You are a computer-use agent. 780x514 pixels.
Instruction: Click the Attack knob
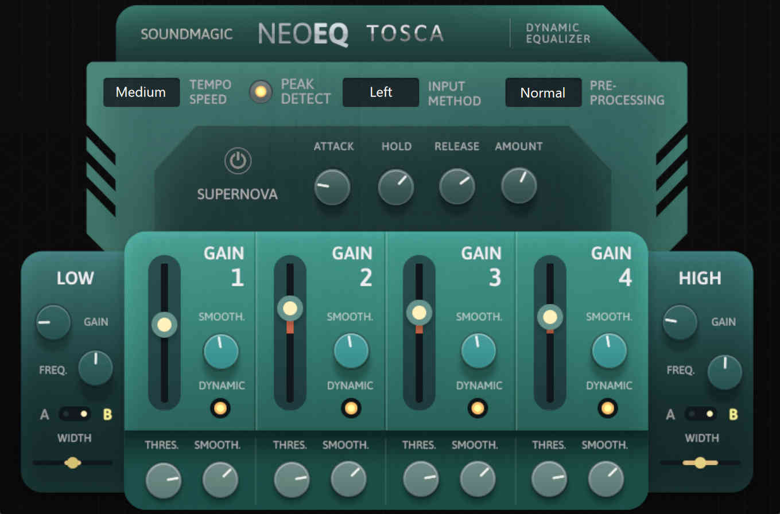[x=332, y=187]
